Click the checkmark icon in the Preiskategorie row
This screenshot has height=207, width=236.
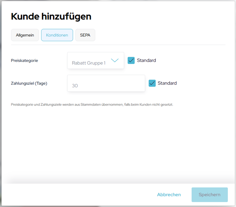coord(131,60)
